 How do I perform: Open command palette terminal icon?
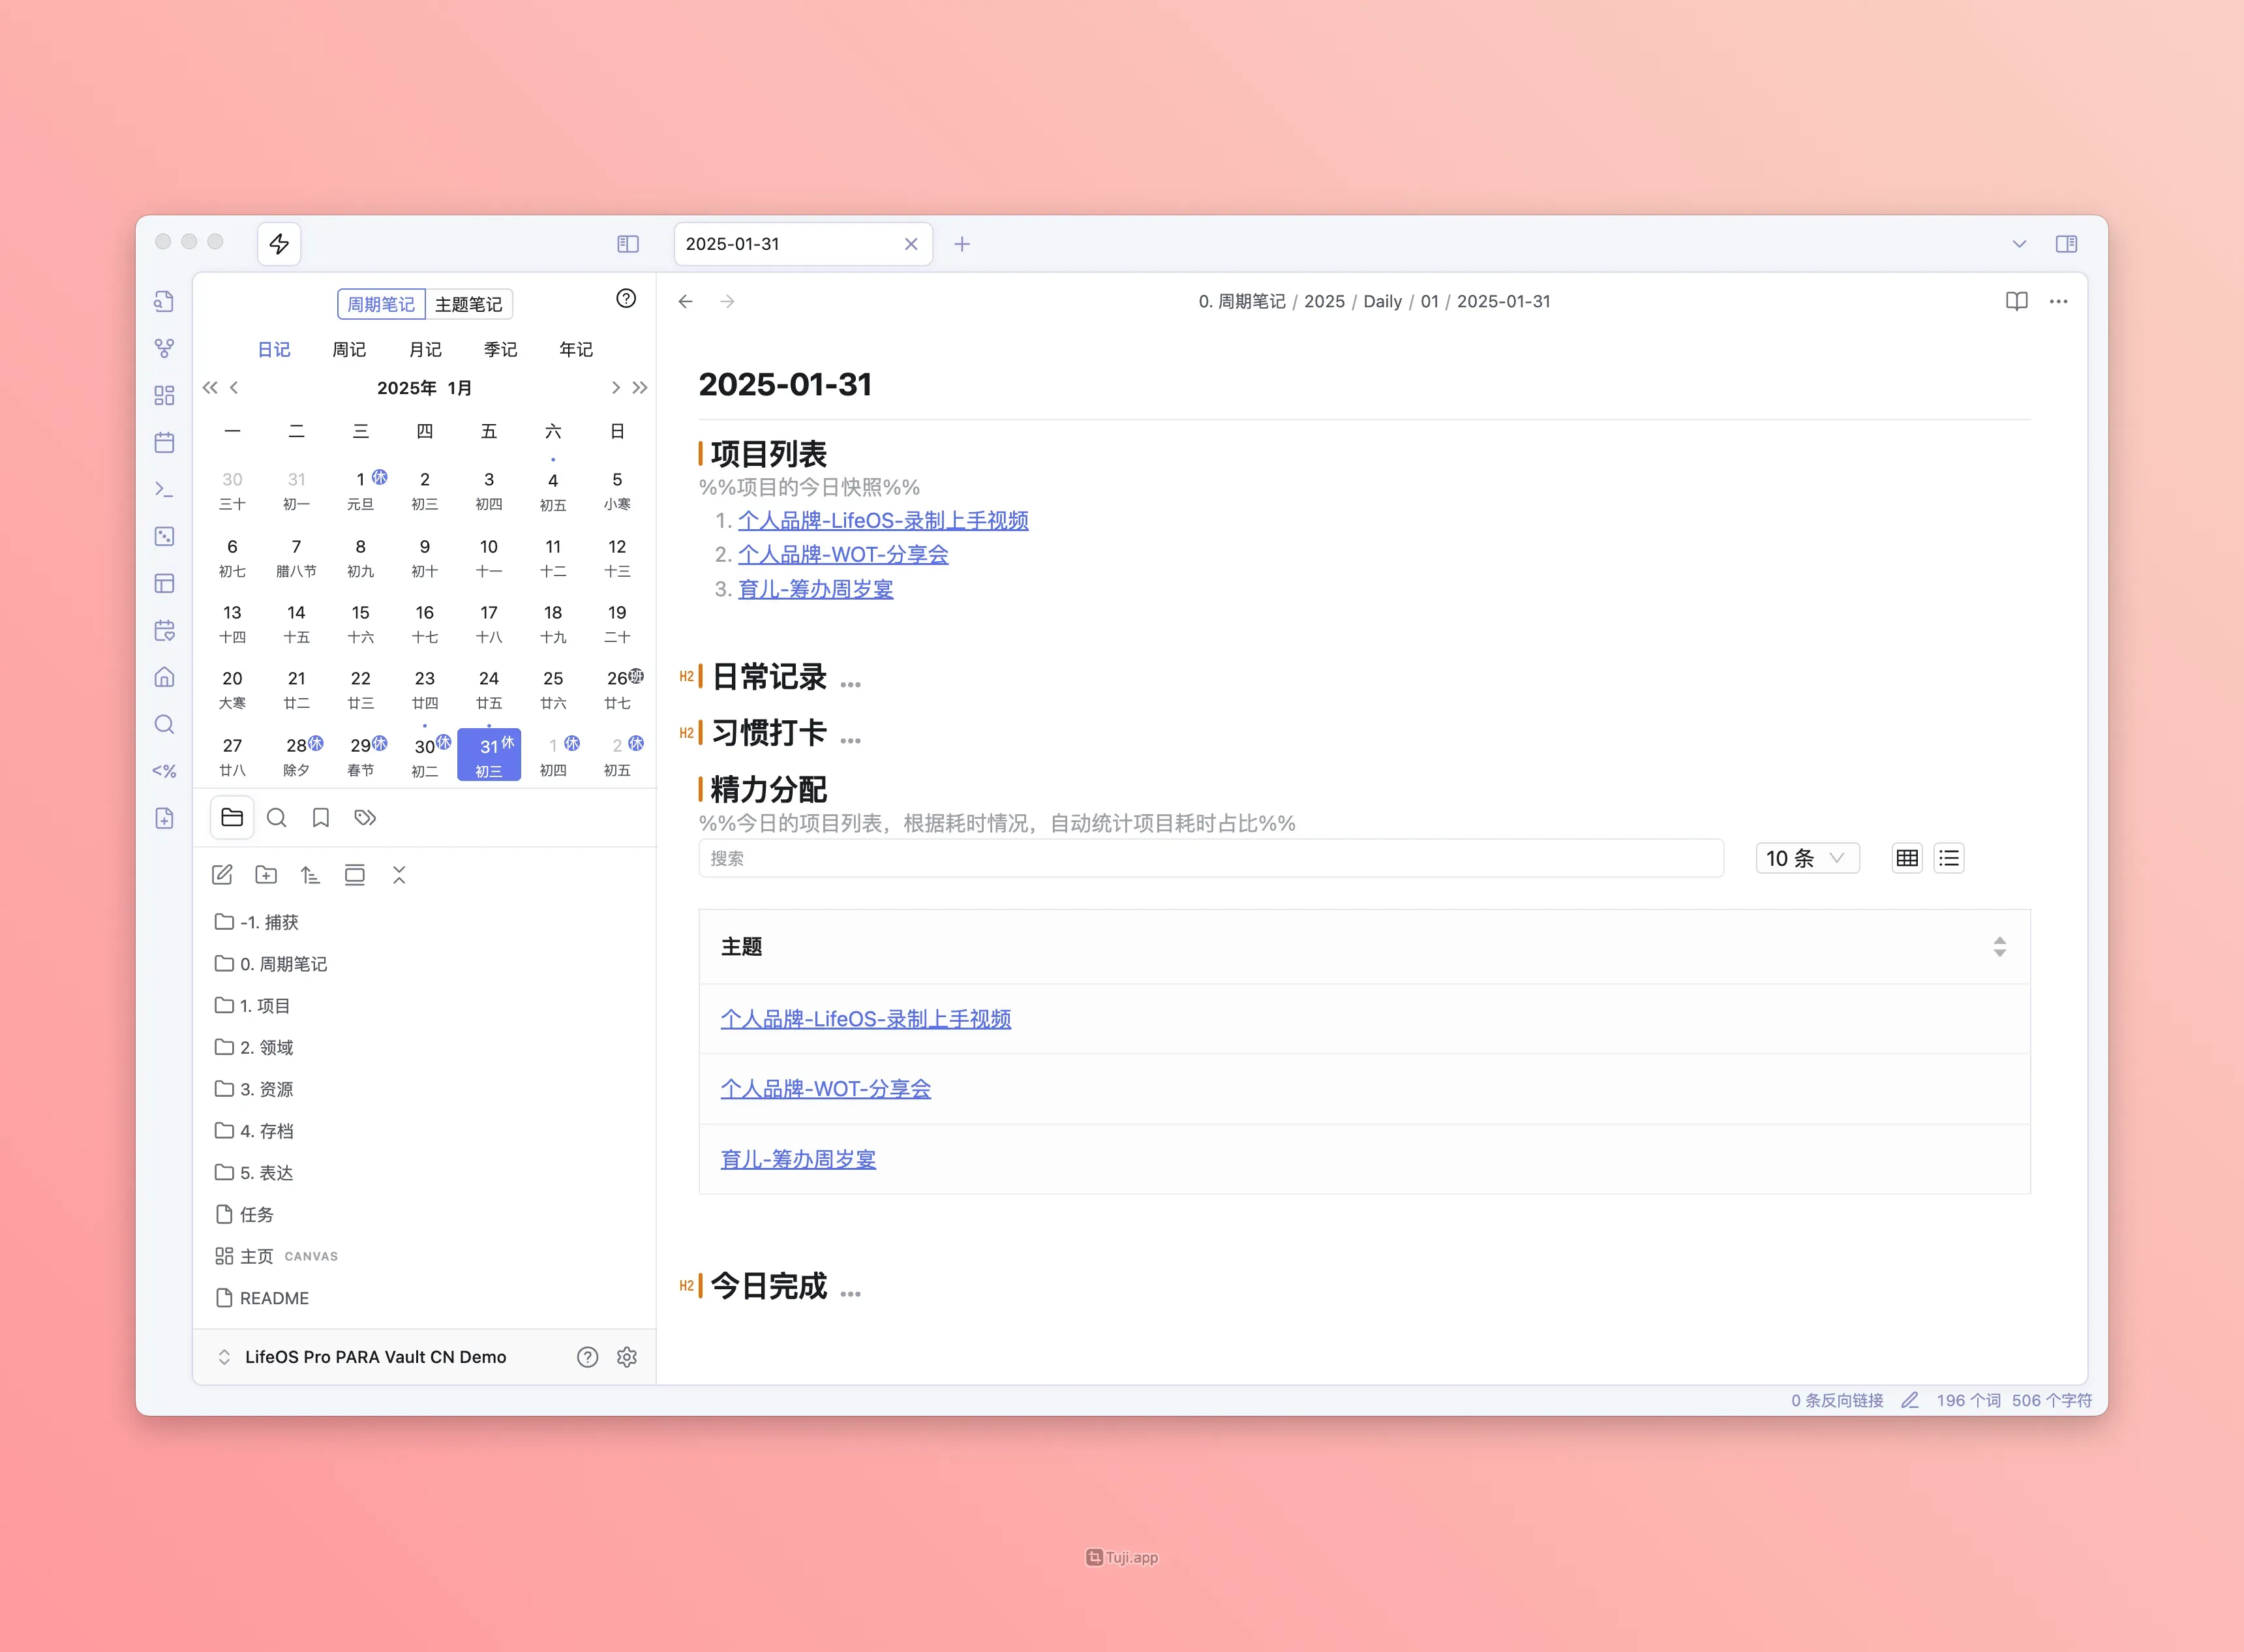coord(165,489)
